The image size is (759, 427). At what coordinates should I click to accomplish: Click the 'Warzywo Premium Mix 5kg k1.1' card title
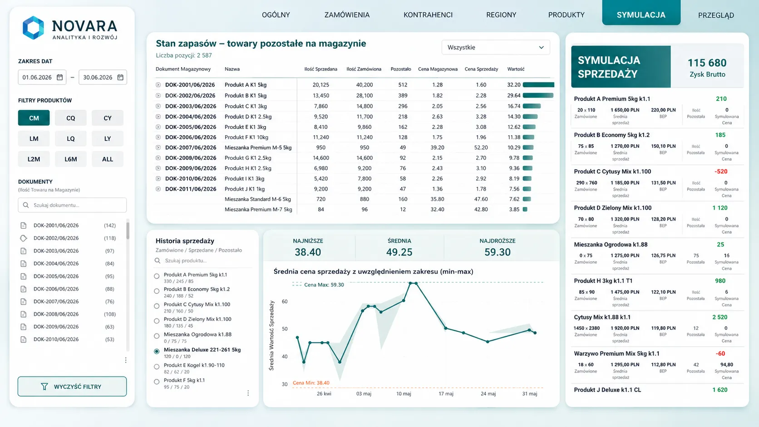pos(616,354)
